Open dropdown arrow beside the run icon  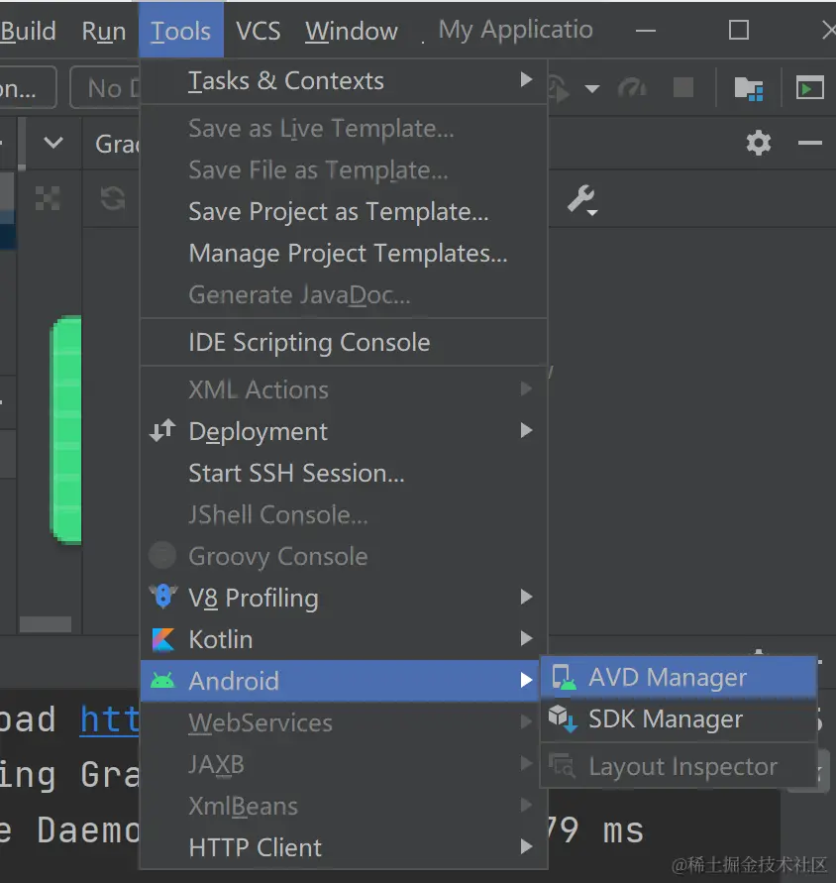click(591, 89)
